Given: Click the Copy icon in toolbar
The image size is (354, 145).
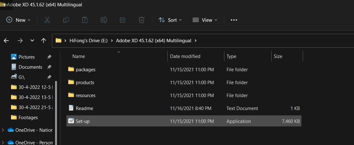Looking at the screenshot, I should [x=66, y=20].
